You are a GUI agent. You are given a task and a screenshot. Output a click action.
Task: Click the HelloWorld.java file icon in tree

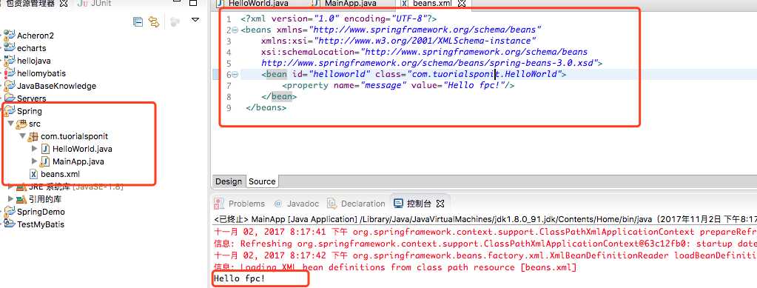45,149
